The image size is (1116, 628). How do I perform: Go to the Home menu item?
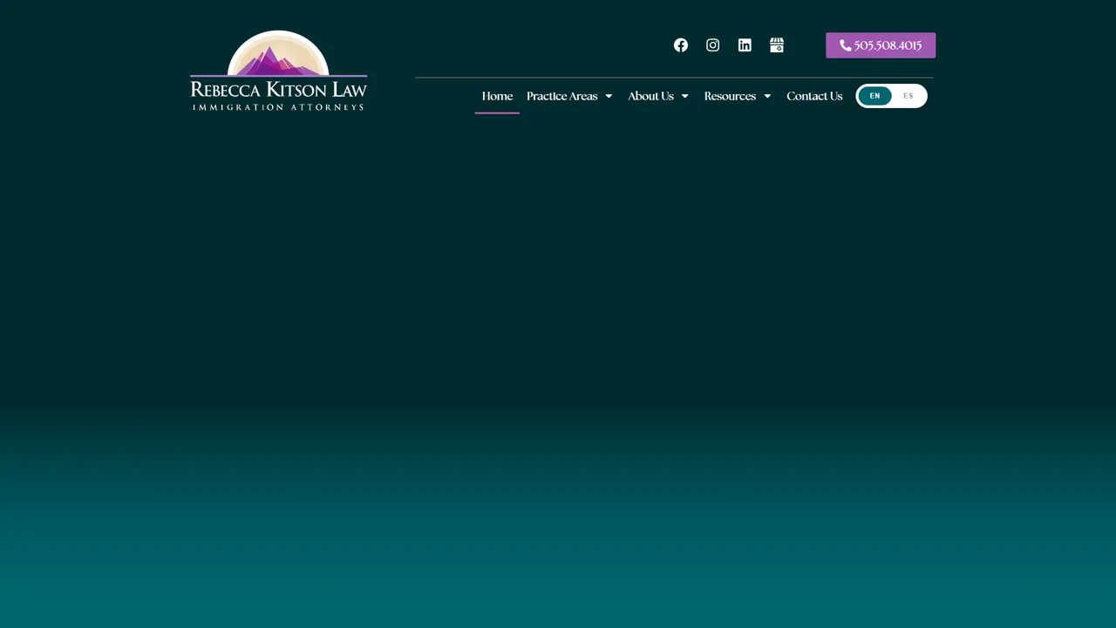pyautogui.click(x=497, y=96)
